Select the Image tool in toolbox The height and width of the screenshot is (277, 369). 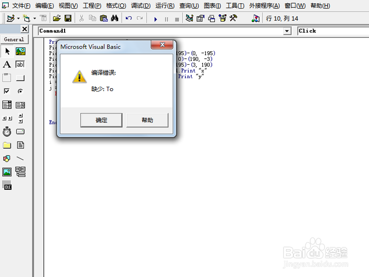[7, 172]
